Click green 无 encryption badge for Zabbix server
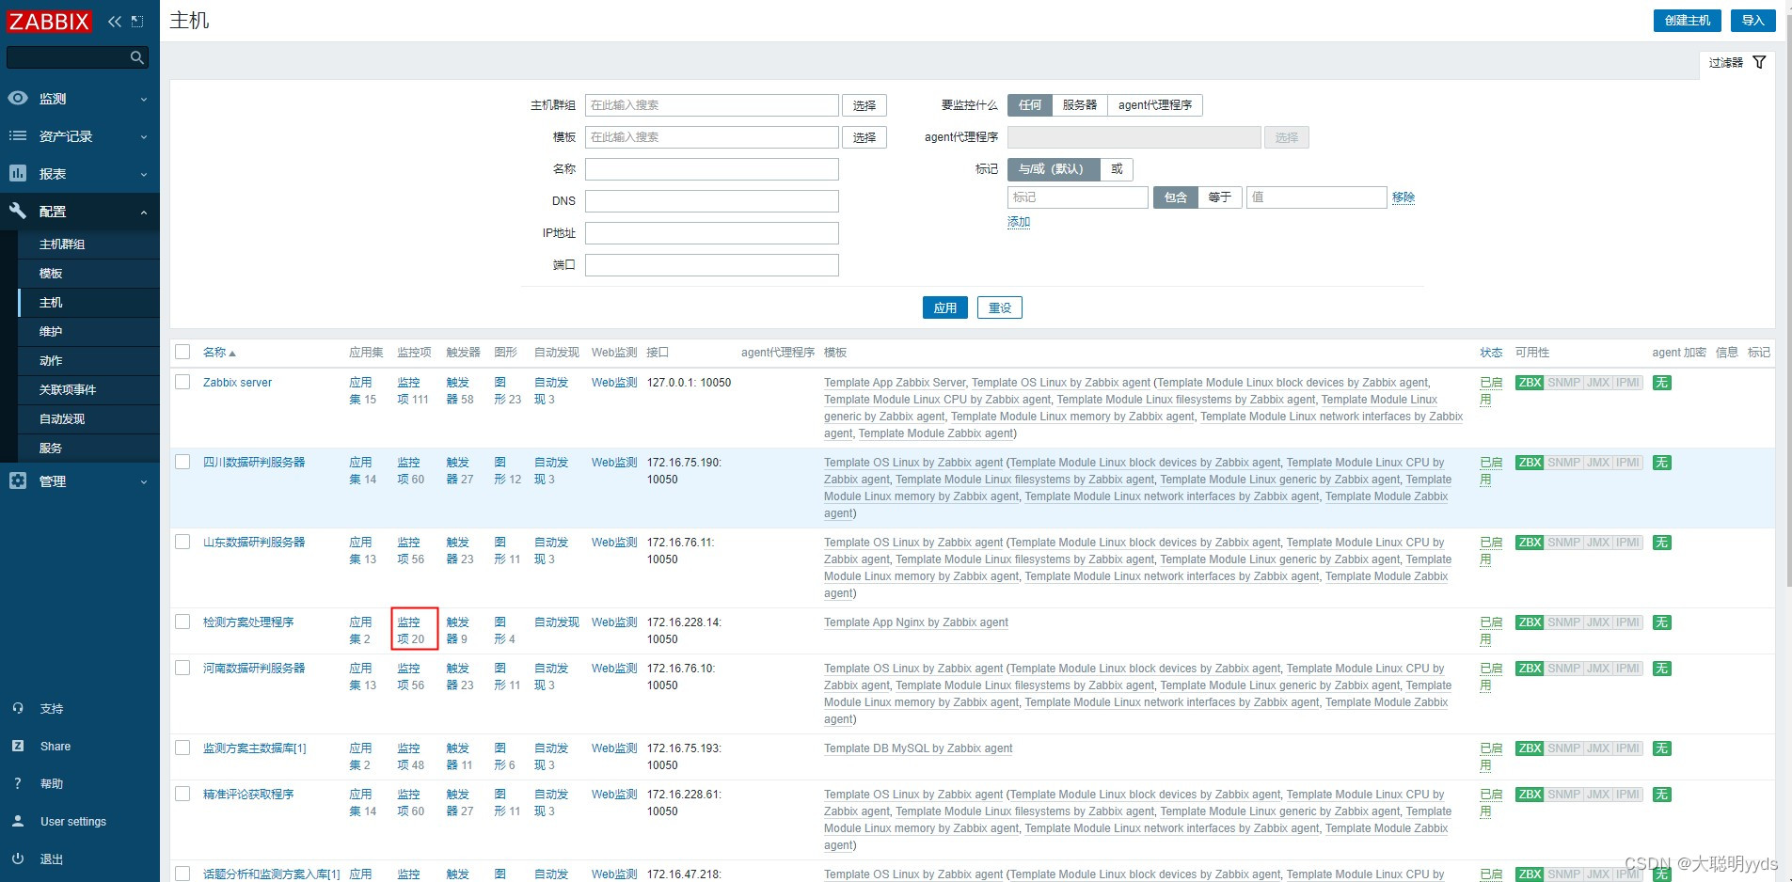1792x882 pixels. tap(1662, 383)
